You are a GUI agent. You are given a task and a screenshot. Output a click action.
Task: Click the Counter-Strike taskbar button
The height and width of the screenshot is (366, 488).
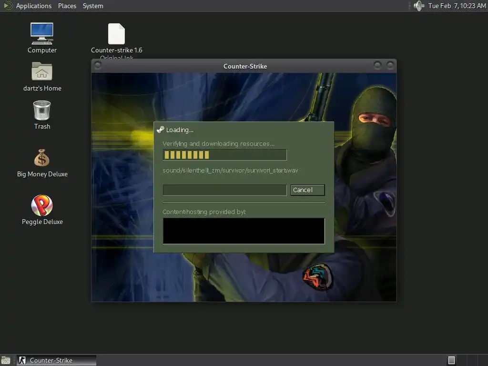pyautogui.click(x=56, y=360)
